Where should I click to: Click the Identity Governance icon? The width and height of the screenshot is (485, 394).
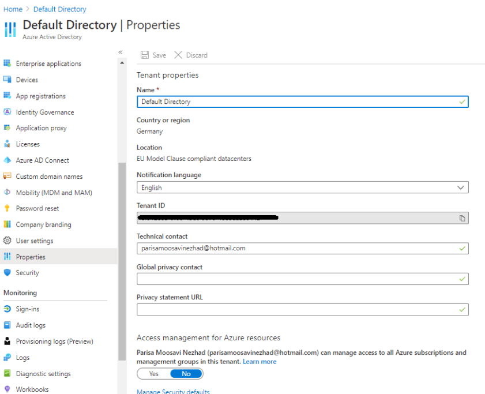coord(7,111)
